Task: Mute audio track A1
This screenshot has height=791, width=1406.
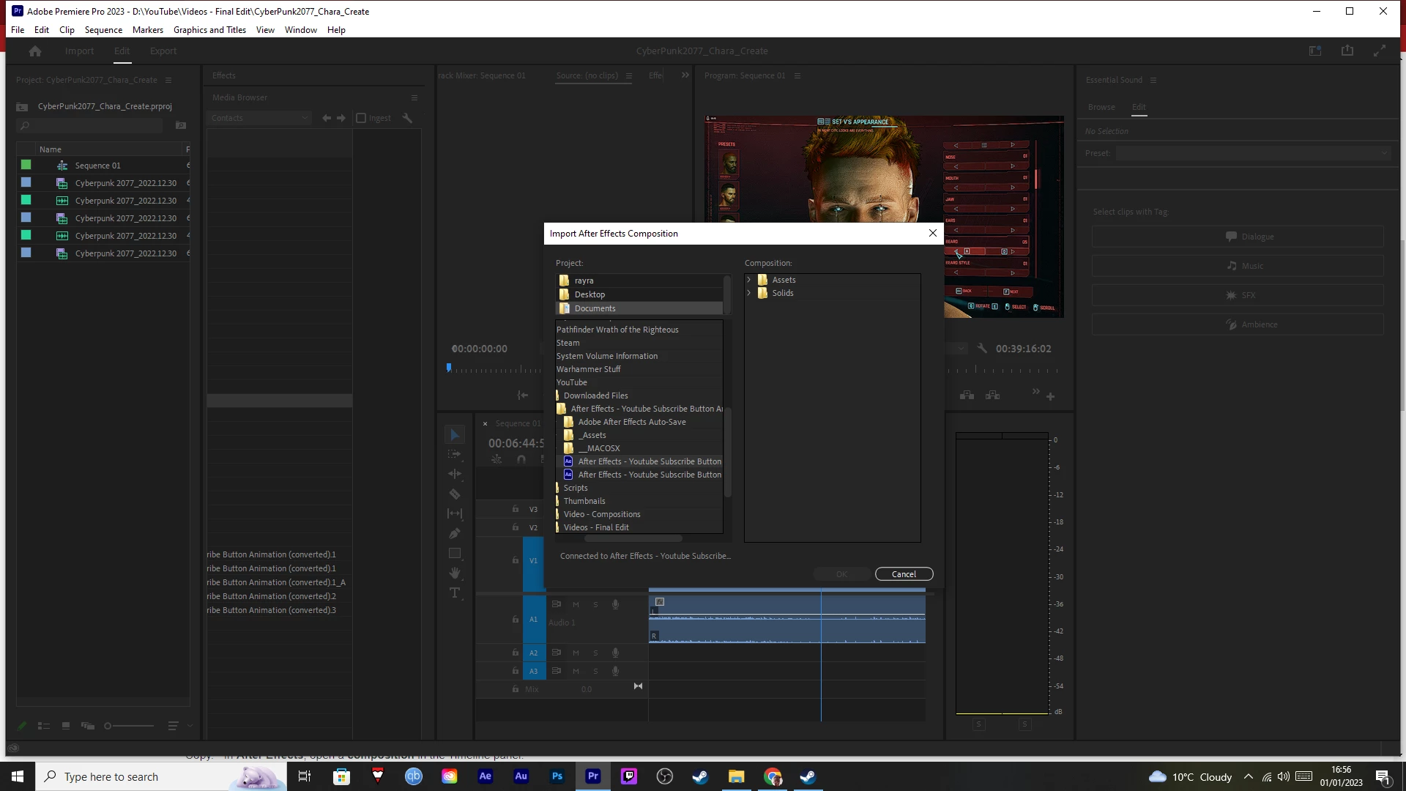Action: tap(576, 605)
